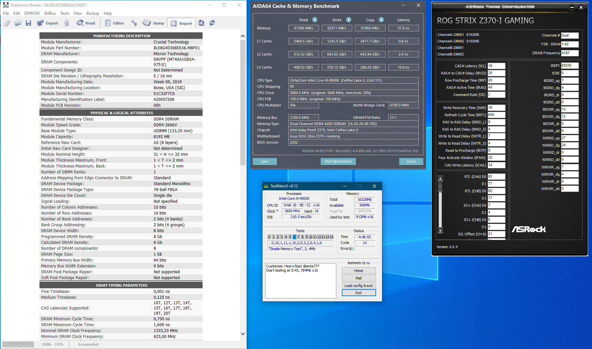Open the EEPROM menu
This screenshot has width=592, height=349.
pyautogui.click(x=32, y=13)
